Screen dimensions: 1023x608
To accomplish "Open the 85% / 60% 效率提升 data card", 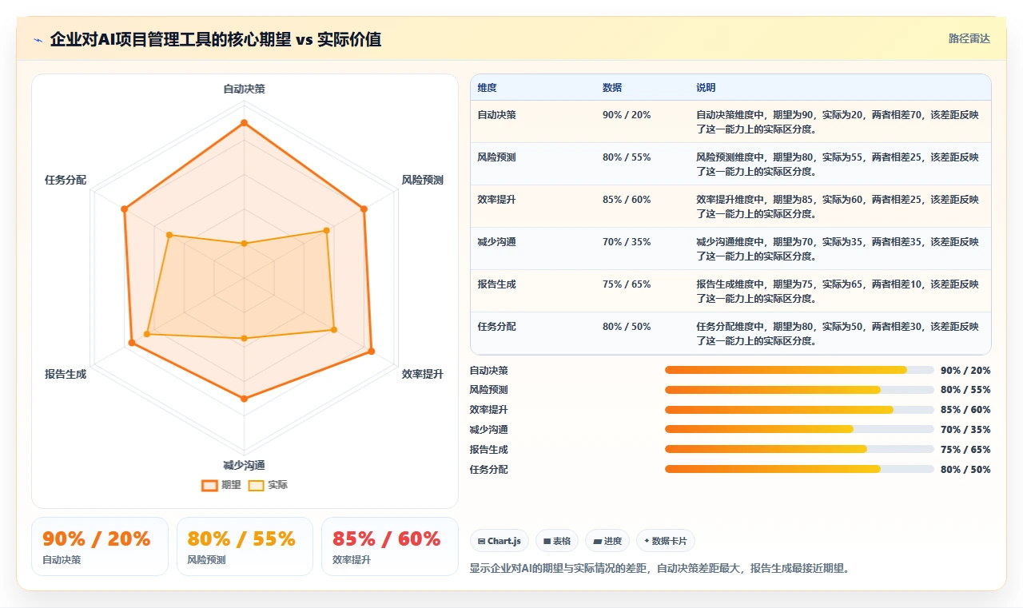I will coord(389,546).
